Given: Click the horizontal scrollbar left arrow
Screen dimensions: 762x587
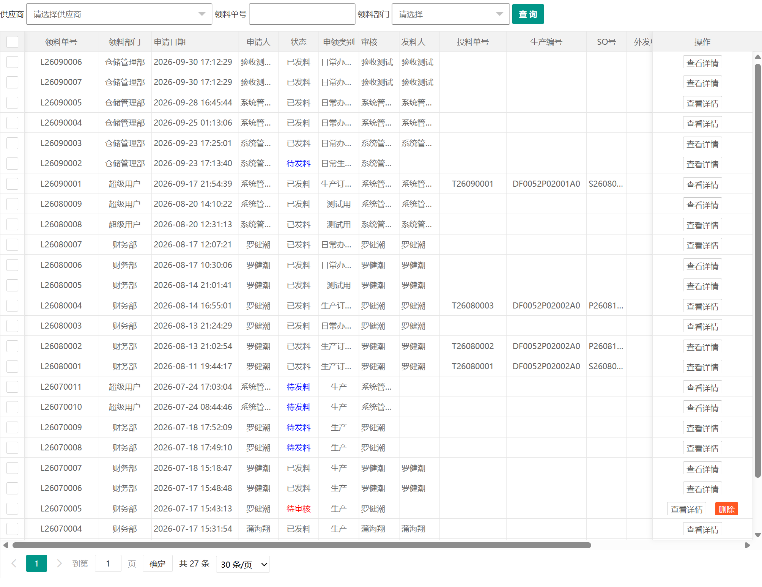Looking at the screenshot, I should [5, 545].
